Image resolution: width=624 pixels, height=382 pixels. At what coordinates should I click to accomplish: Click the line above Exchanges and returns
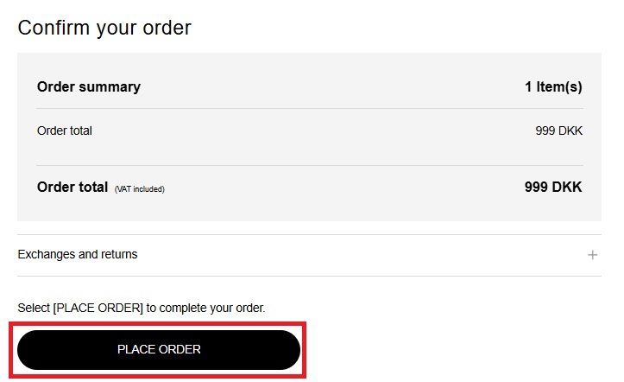coord(309,234)
